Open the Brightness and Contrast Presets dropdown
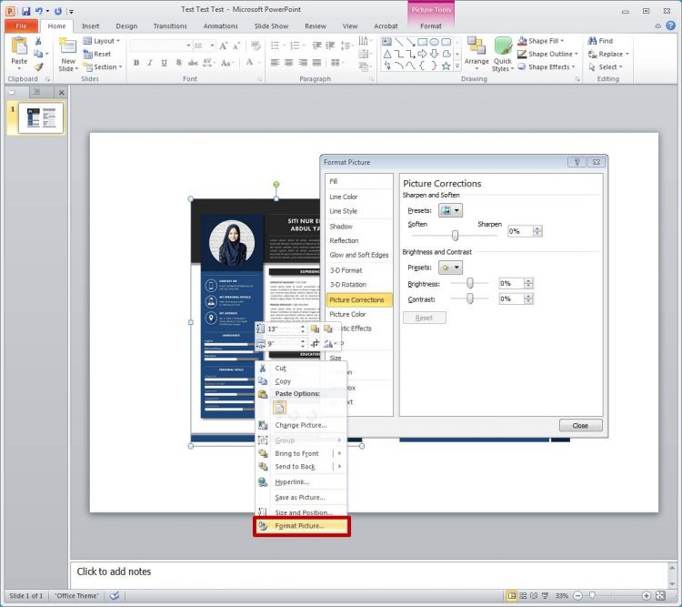The width and height of the screenshot is (682, 607). point(450,268)
